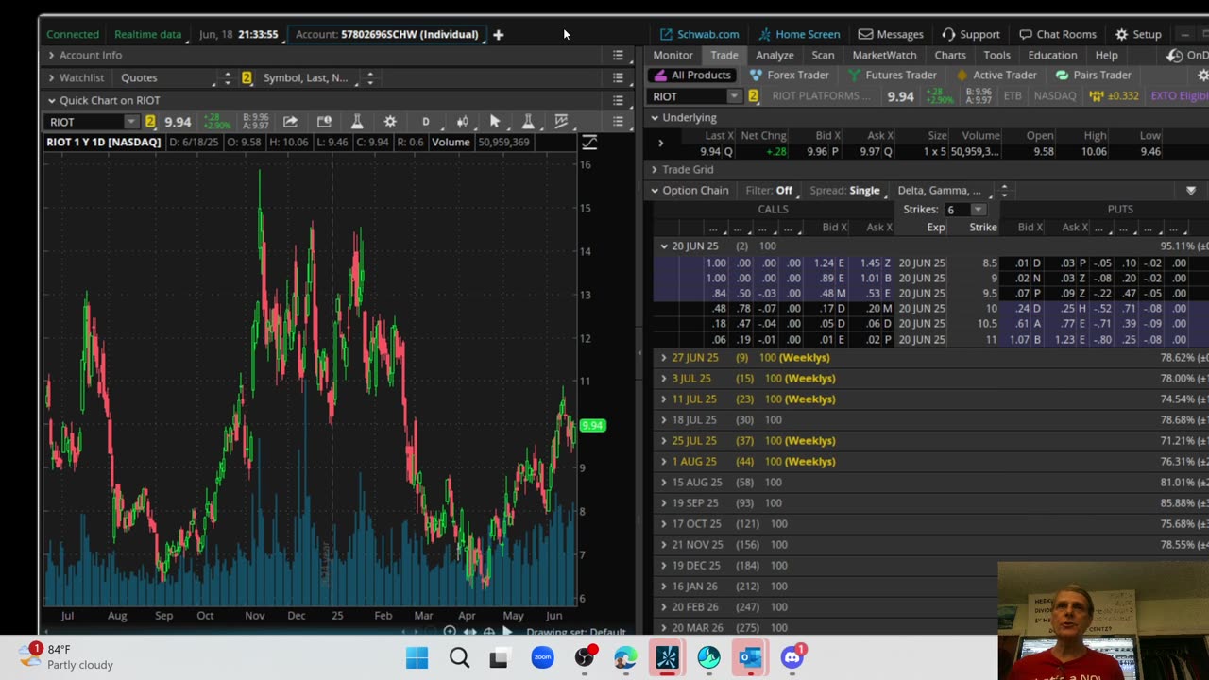Open Setup gear in the top bar

(1137, 35)
